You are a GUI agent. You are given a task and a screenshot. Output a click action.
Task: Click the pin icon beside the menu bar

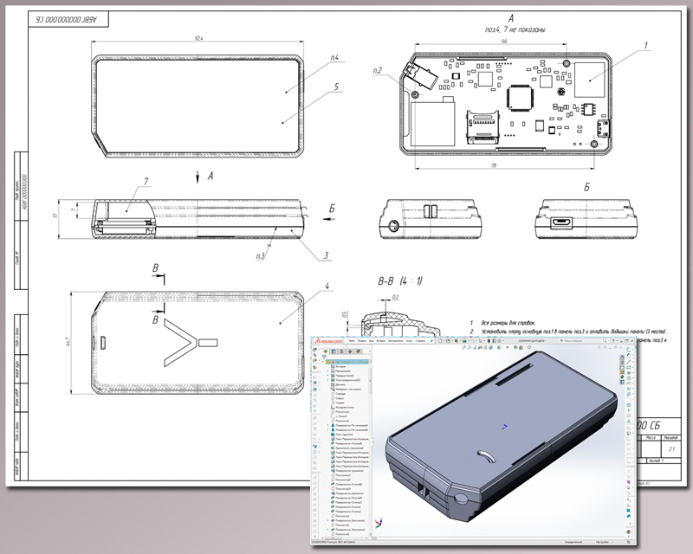(431, 340)
